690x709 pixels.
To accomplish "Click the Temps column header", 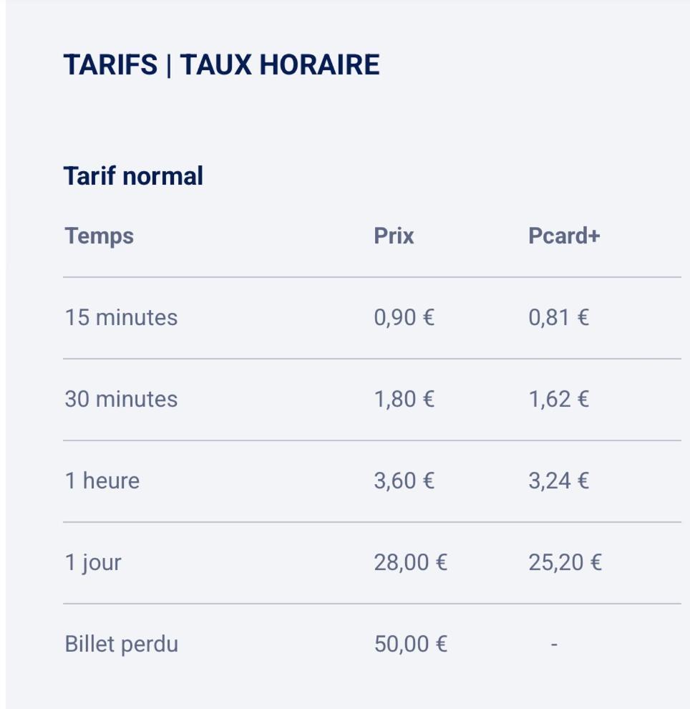I will coord(99,236).
